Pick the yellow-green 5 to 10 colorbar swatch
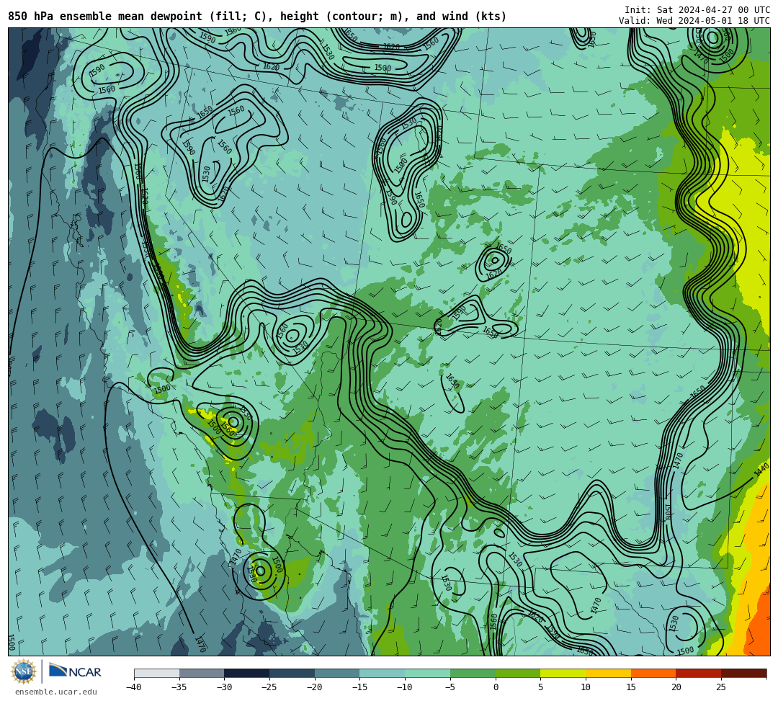This screenshot has height=701, width=778. [563, 673]
